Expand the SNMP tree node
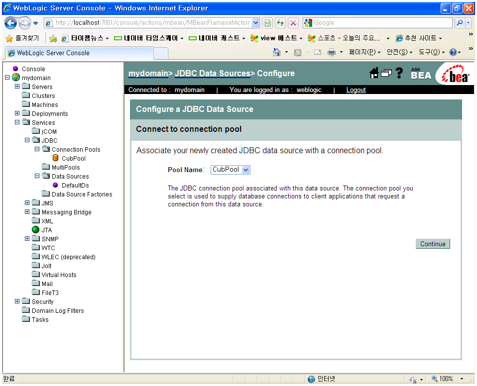 click(27, 239)
